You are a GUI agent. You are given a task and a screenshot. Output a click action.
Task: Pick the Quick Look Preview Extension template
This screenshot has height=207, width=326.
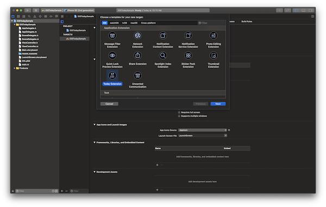click(112, 60)
